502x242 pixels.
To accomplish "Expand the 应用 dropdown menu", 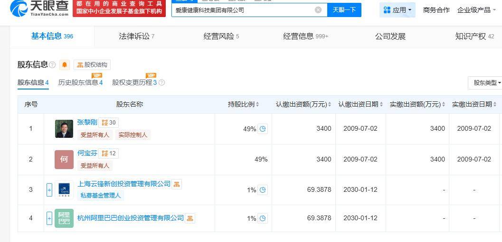I will tap(398, 10).
